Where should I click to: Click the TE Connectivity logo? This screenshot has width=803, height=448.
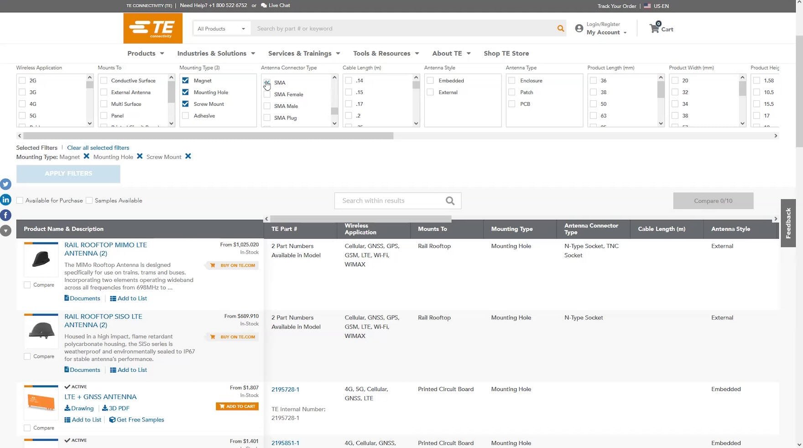(153, 28)
